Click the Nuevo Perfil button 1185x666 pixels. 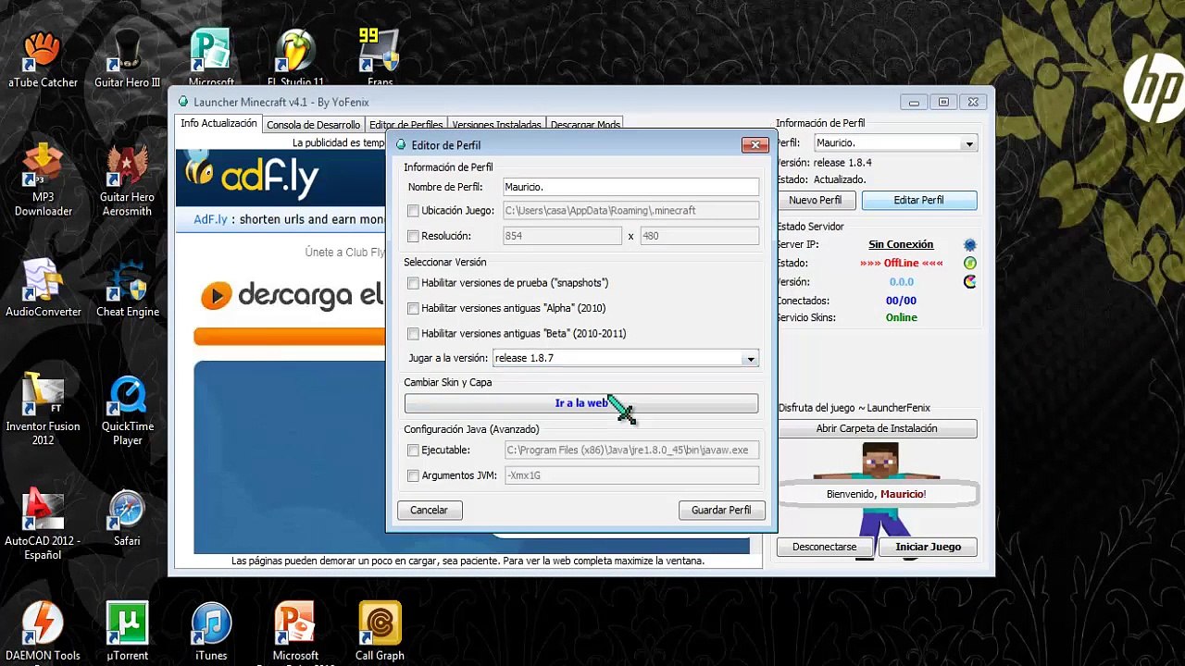(x=816, y=200)
